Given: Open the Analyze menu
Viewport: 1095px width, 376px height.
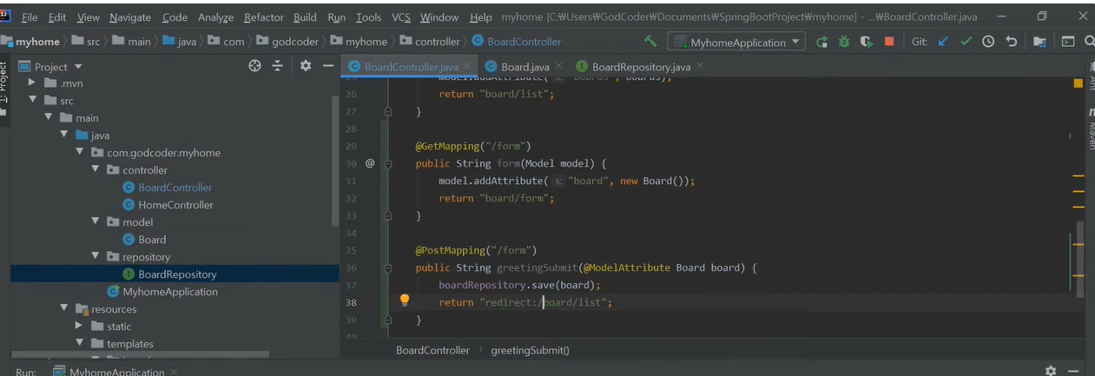Looking at the screenshot, I should click(x=216, y=17).
